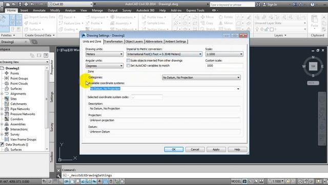The height and width of the screenshot is (185, 328).
Task: Click the Mirror tool in ribbon
Action: tap(225, 23)
